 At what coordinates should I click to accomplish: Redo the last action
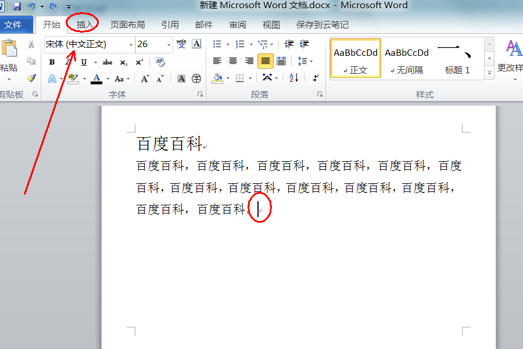pyautogui.click(x=53, y=6)
